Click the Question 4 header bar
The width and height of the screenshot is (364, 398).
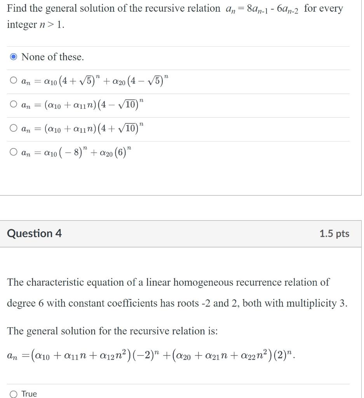coord(181,233)
